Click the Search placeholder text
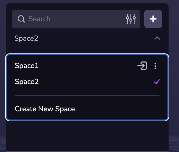The height and width of the screenshot is (152, 179). click(40, 19)
